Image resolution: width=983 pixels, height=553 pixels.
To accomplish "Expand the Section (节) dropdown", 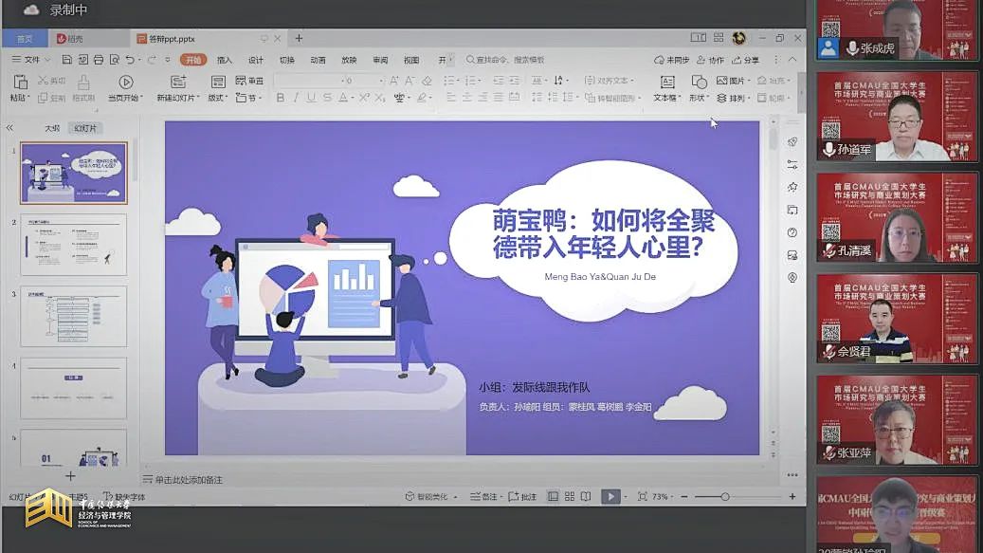I will (x=249, y=98).
